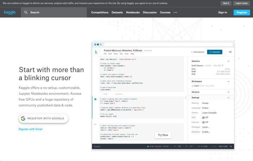Click Enable... for BigQuery
This screenshot has width=253, height=161.
coord(206,132)
